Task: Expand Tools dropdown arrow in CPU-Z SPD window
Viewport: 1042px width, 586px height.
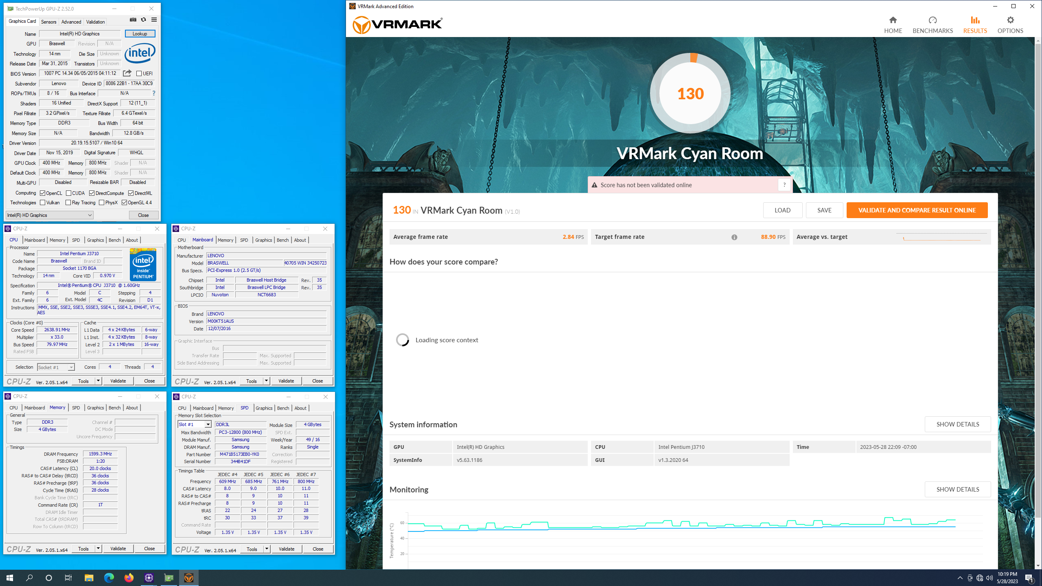Action: click(267, 549)
